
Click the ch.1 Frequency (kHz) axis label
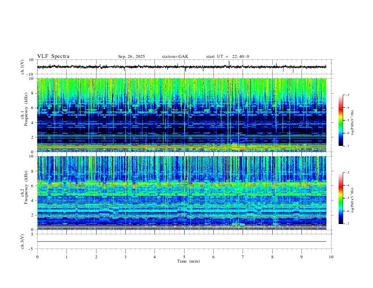pyautogui.click(x=24, y=110)
